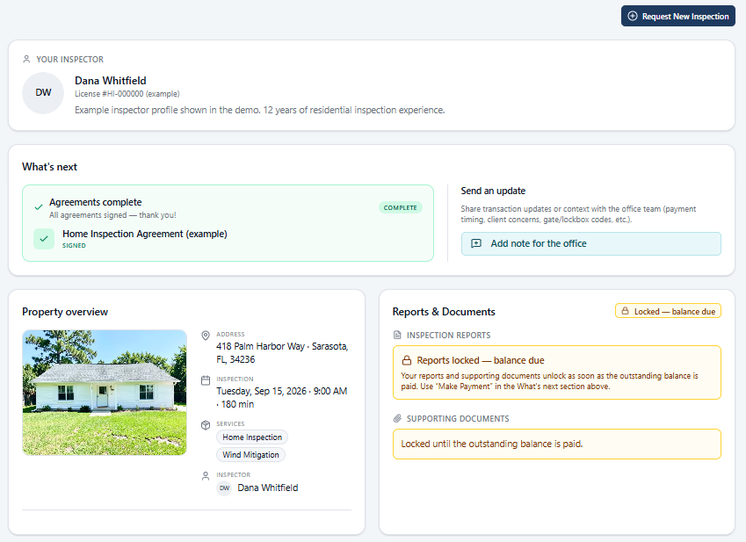Click the Reports & Documents heading
This screenshot has height=542, width=746.
[x=444, y=312]
